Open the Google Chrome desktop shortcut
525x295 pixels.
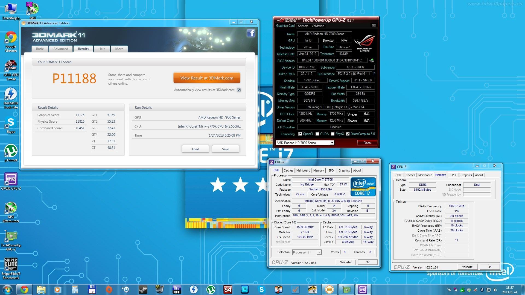[x=11, y=42]
